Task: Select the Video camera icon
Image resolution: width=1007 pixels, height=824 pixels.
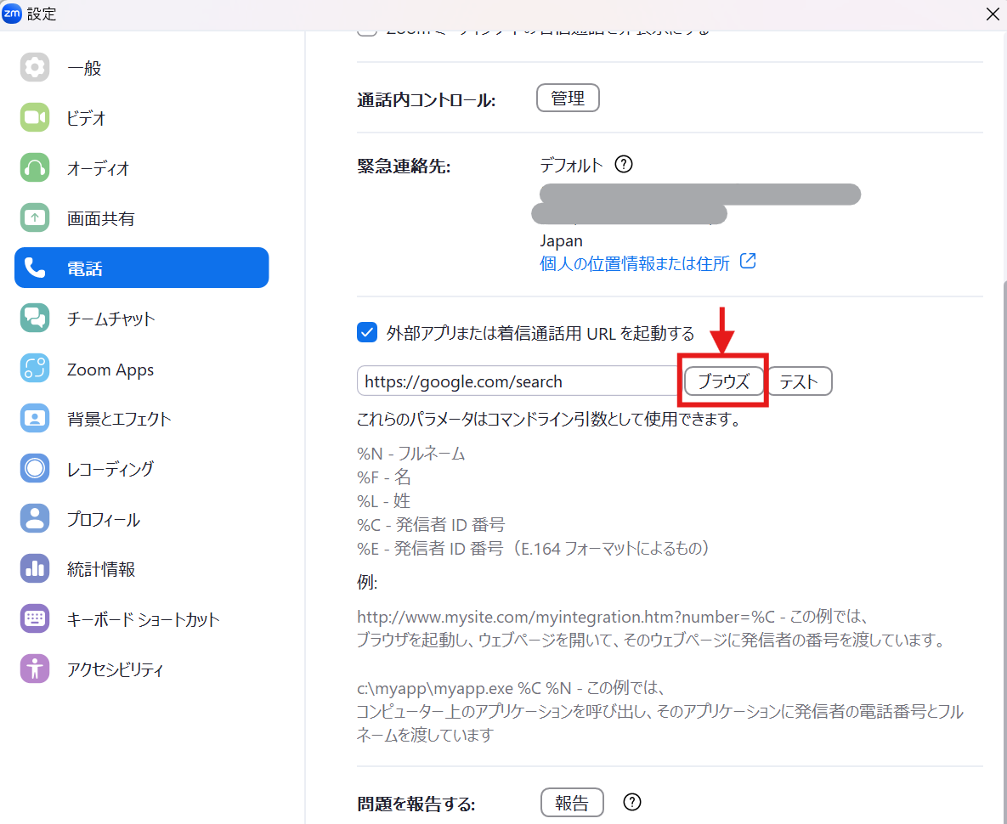Action: click(35, 117)
